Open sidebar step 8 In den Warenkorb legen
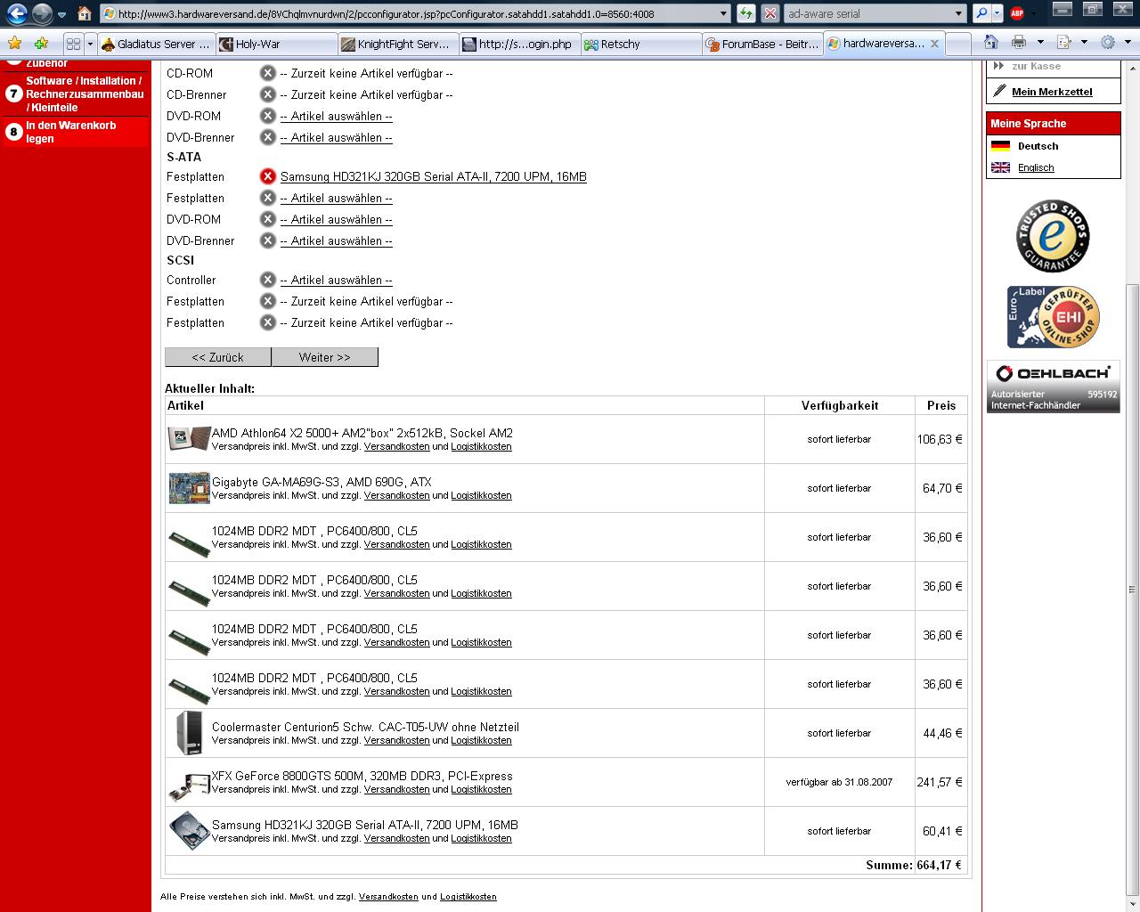This screenshot has height=912, width=1140. [77, 132]
